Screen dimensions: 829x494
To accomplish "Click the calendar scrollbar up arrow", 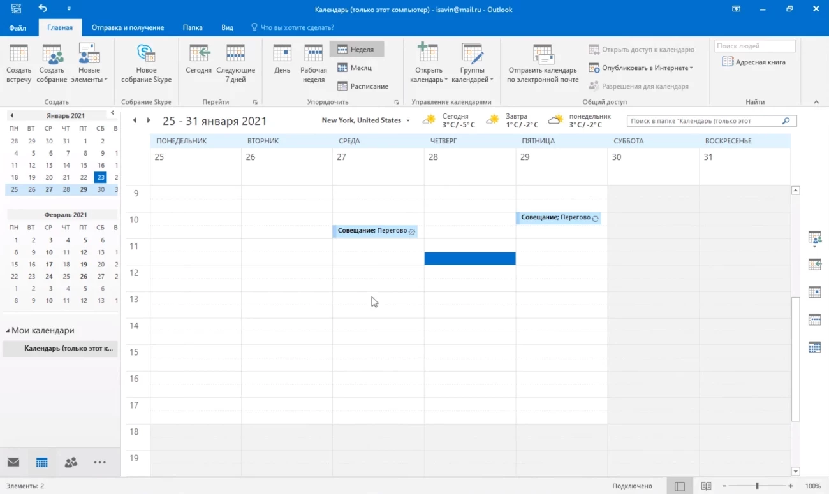I will [795, 190].
